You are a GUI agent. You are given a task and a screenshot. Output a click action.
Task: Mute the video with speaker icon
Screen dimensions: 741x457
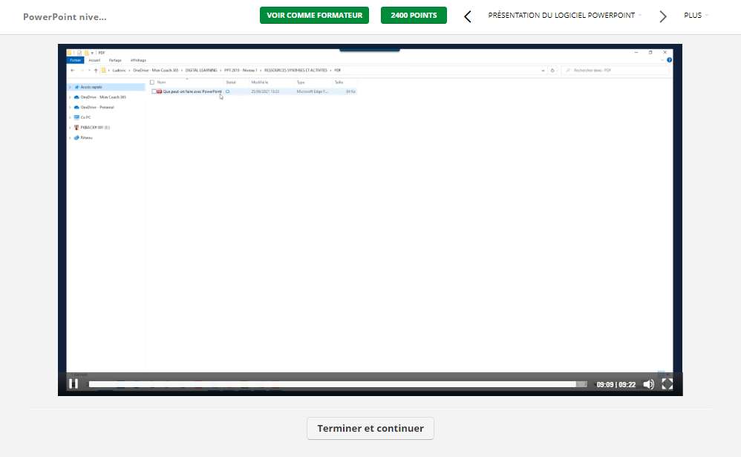[648, 385]
